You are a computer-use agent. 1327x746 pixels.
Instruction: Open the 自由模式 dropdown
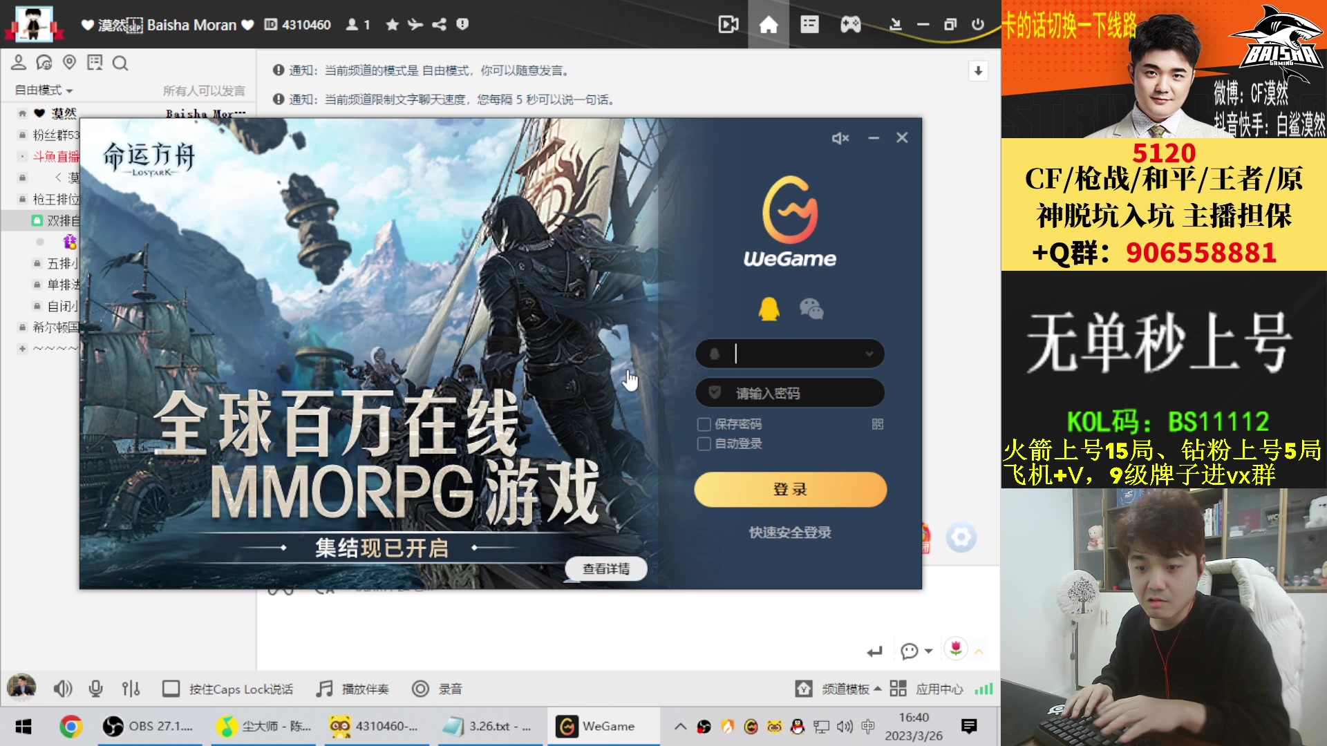(x=44, y=90)
